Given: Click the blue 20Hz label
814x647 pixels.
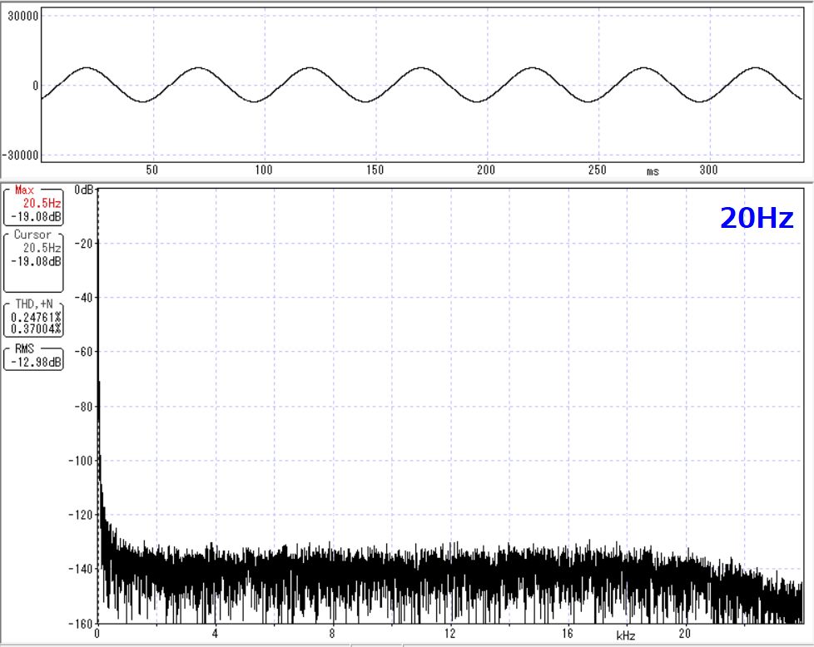Looking at the screenshot, I should (x=756, y=218).
